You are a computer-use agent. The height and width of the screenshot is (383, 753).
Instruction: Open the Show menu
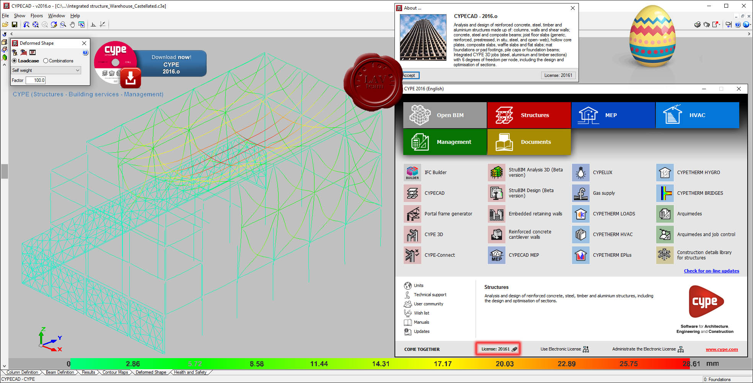click(x=20, y=16)
